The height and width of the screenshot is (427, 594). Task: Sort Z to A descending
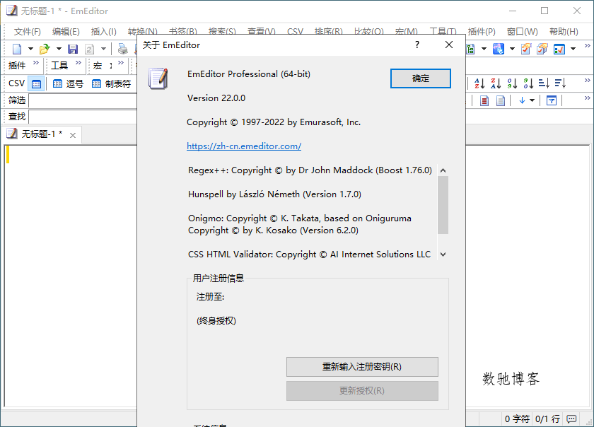point(496,83)
